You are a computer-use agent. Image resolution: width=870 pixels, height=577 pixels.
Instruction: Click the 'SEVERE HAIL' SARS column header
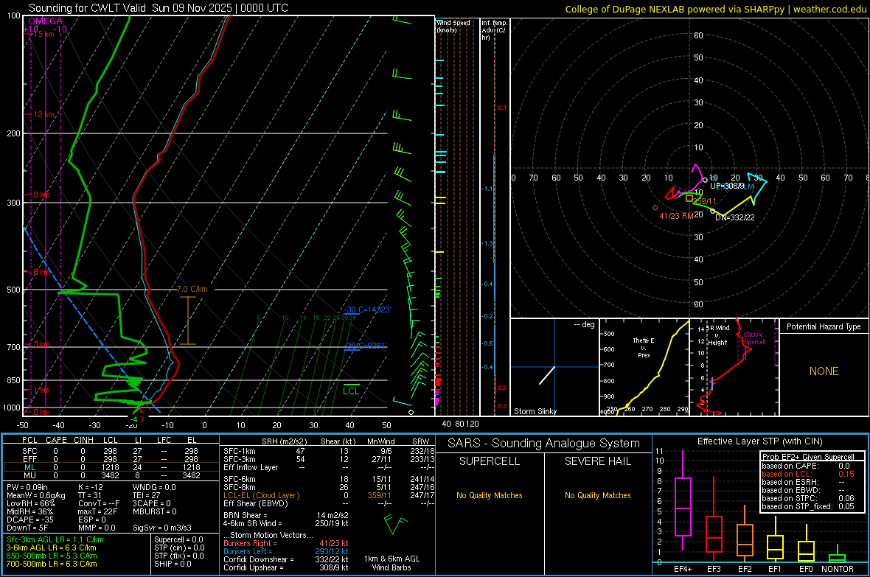[597, 461]
